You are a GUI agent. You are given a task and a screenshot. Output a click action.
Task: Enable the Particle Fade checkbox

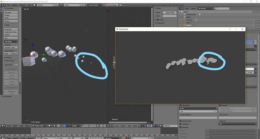180,121
